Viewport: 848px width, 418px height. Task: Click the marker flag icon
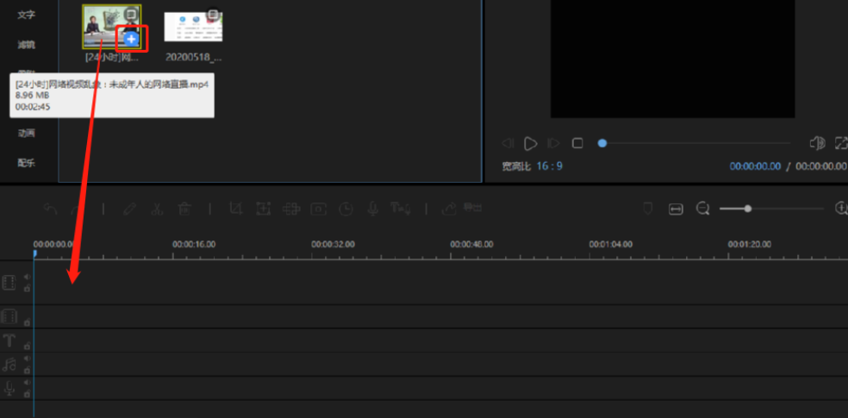(x=647, y=209)
